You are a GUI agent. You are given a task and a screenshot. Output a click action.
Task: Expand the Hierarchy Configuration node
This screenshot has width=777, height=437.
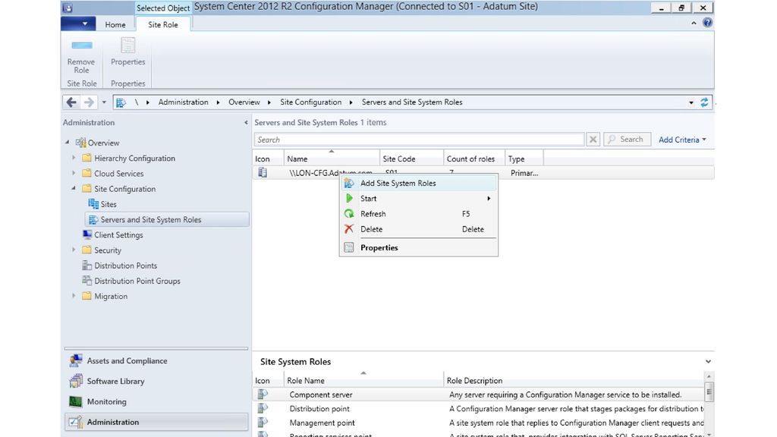pyautogui.click(x=74, y=158)
